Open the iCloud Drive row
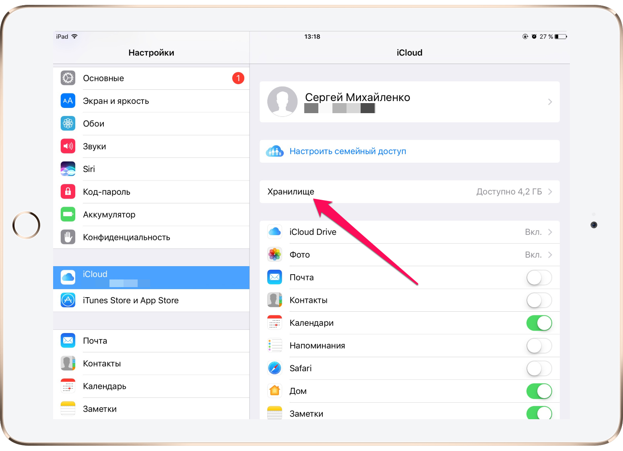 [x=410, y=232]
